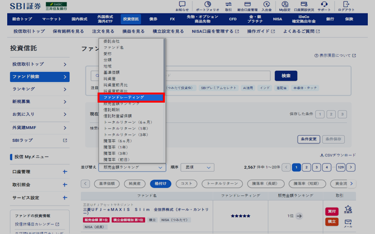Click the サポート headset icon
This screenshot has height=234, width=375.
pyautogui.click(x=324, y=6)
